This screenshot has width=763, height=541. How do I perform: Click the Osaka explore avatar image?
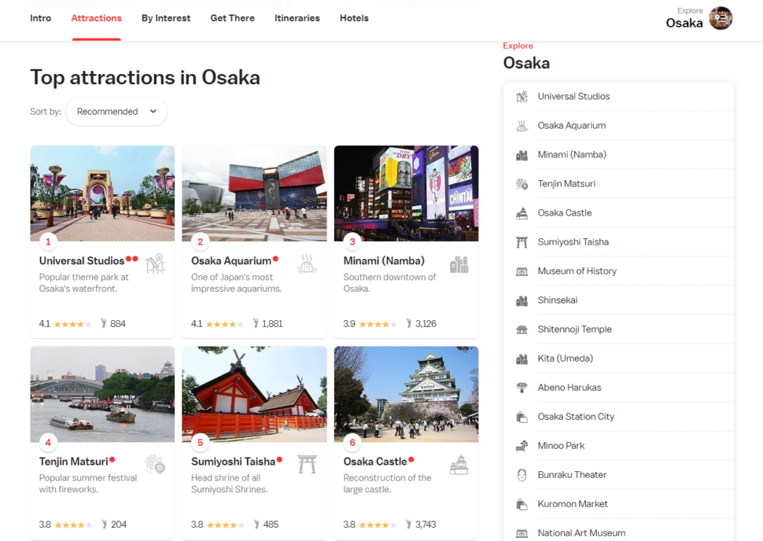point(721,19)
